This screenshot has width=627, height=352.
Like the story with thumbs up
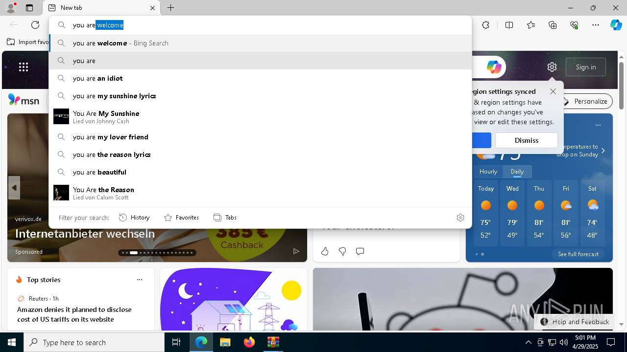(x=325, y=251)
